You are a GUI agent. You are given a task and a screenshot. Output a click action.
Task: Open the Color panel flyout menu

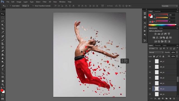point(177,11)
